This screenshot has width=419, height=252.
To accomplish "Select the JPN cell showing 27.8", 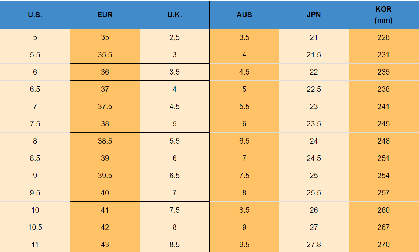I will tap(314, 245).
